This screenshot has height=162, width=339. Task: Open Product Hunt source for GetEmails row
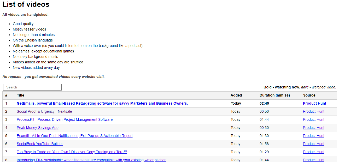point(314,103)
